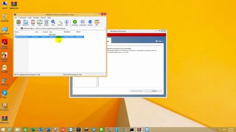
Task: Click the Add icon in WinRAR toolbar
Action: pyautogui.click(x=18, y=23)
